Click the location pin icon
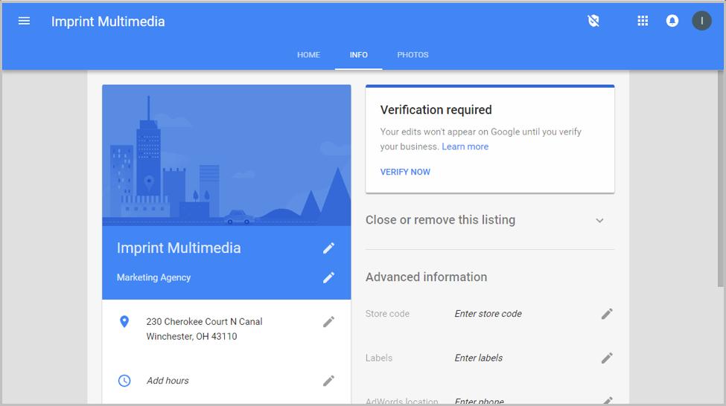The width and height of the screenshot is (726, 406). 124,321
